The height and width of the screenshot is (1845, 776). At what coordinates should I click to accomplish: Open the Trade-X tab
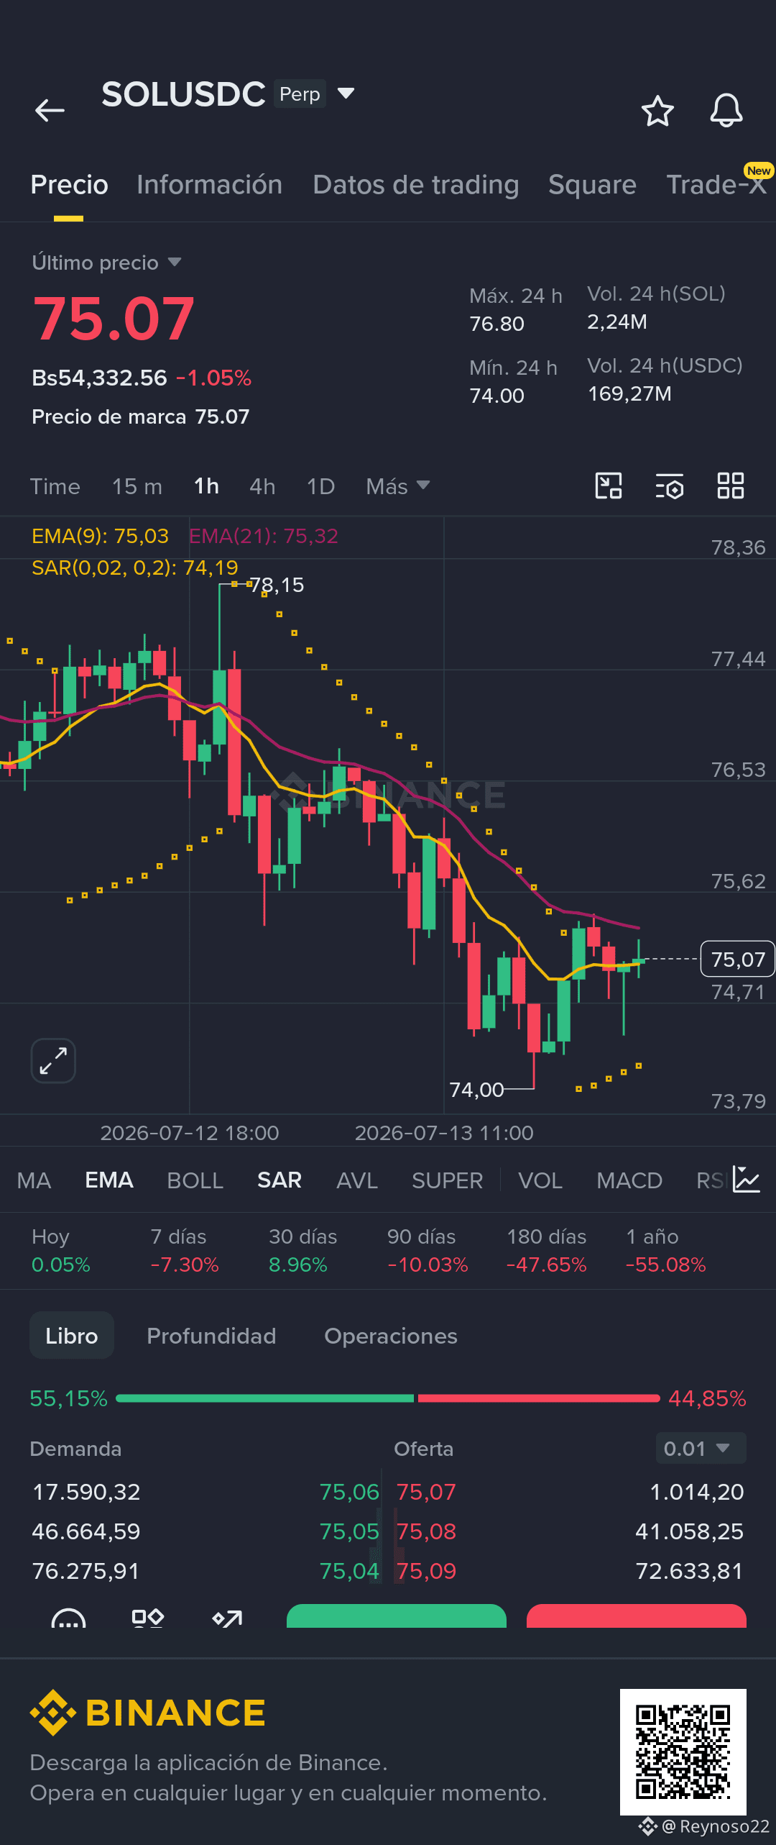click(716, 185)
